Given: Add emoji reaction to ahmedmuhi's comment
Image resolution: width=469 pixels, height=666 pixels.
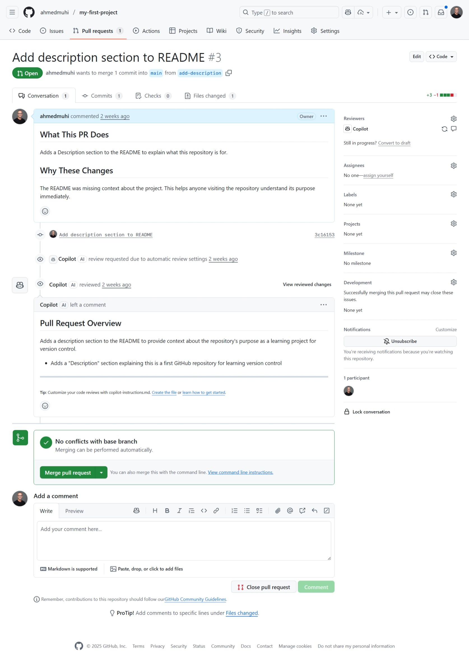Looking at the screenshot, I should (45, 211).
